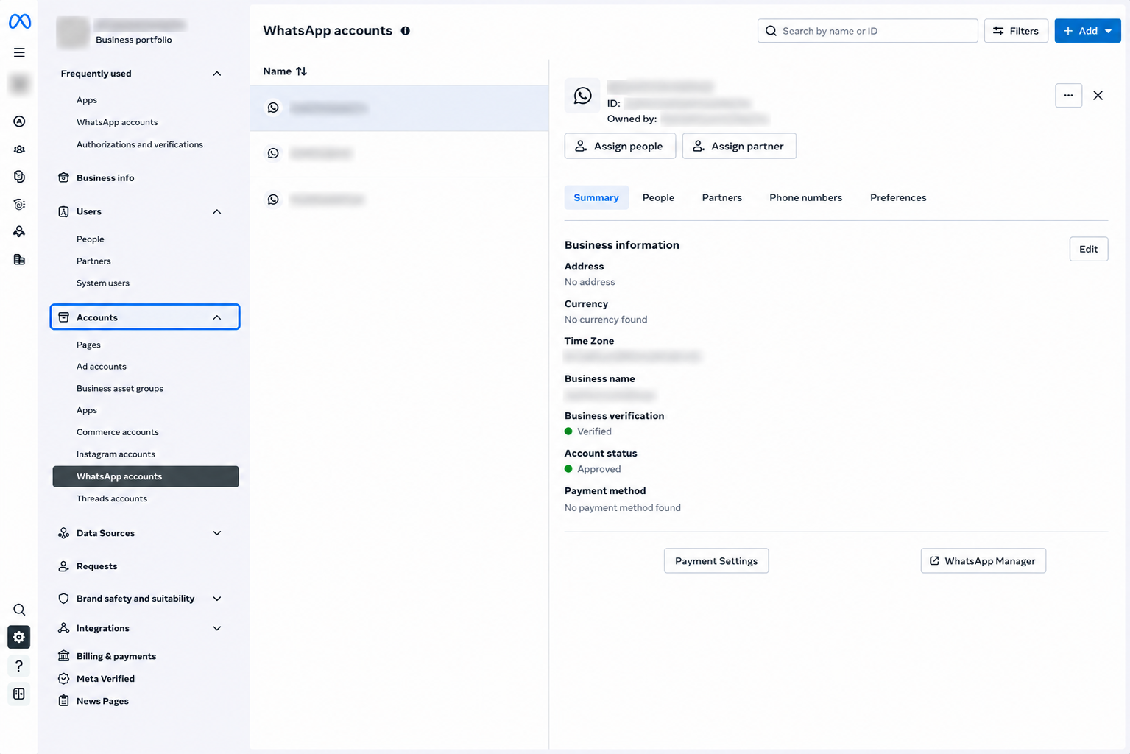The image size is (1130, 754).
Task: Collapse the Accounts section chevron
Action: [x=217, y=317]
